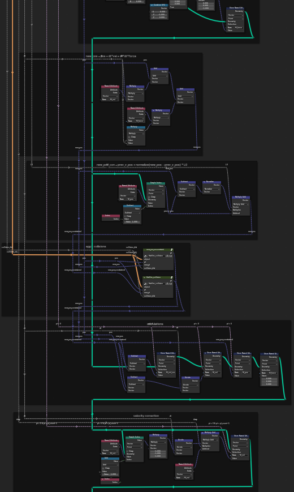
Task: Select the apply collisions frame label
Action: [x=96, y=247]
